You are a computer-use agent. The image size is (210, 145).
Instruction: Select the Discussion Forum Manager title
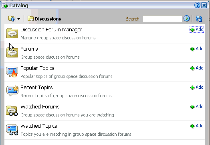(x=51, y=30)
